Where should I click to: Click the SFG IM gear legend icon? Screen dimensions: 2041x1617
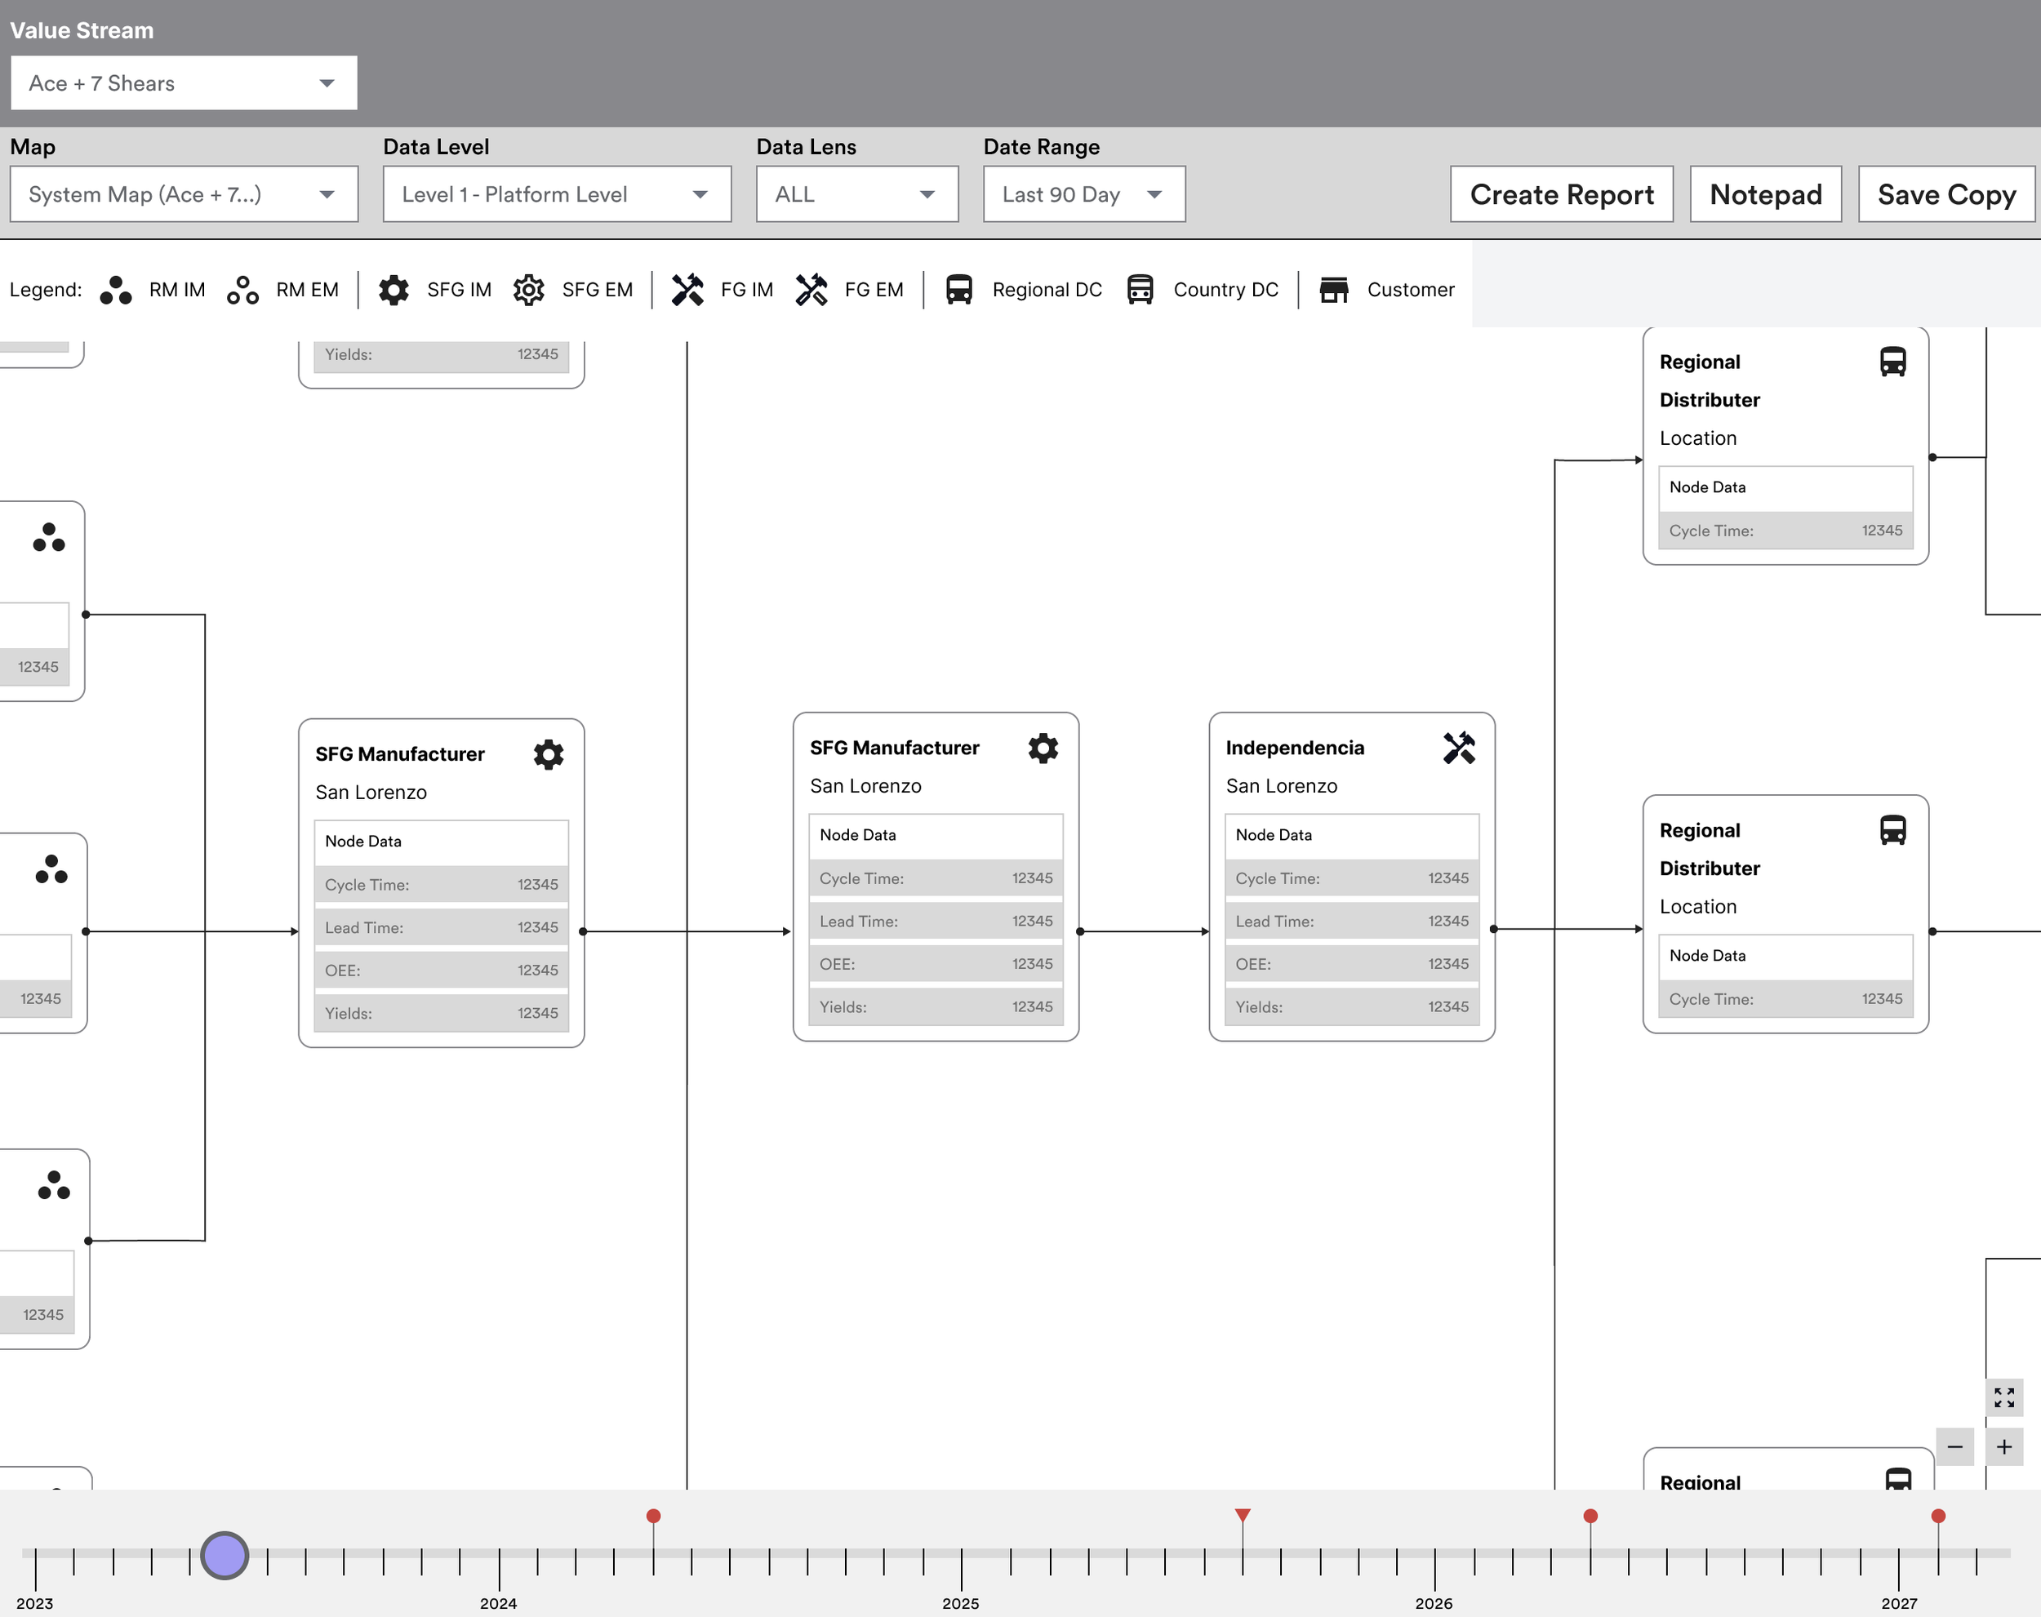(x=394, y=290)
